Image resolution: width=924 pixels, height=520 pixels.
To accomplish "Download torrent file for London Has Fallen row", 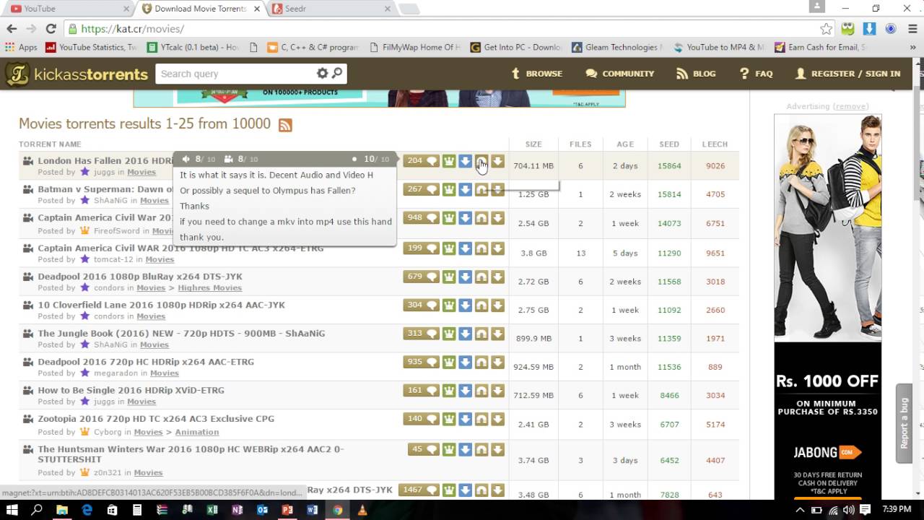I will coord(497,161).
